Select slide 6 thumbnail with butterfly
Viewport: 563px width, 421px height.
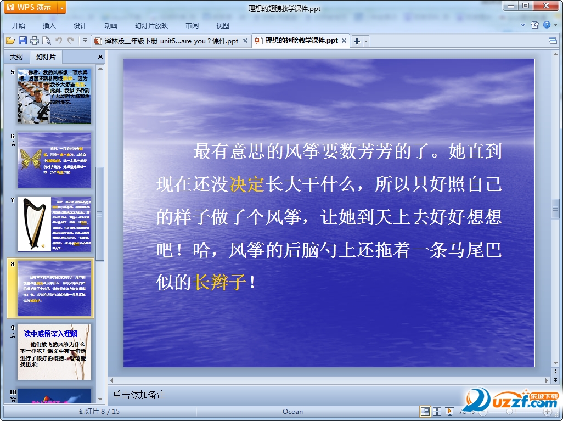pyautogui.click(x=54, y=160)
